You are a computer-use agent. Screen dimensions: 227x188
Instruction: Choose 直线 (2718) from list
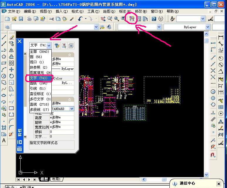[41, 104]
